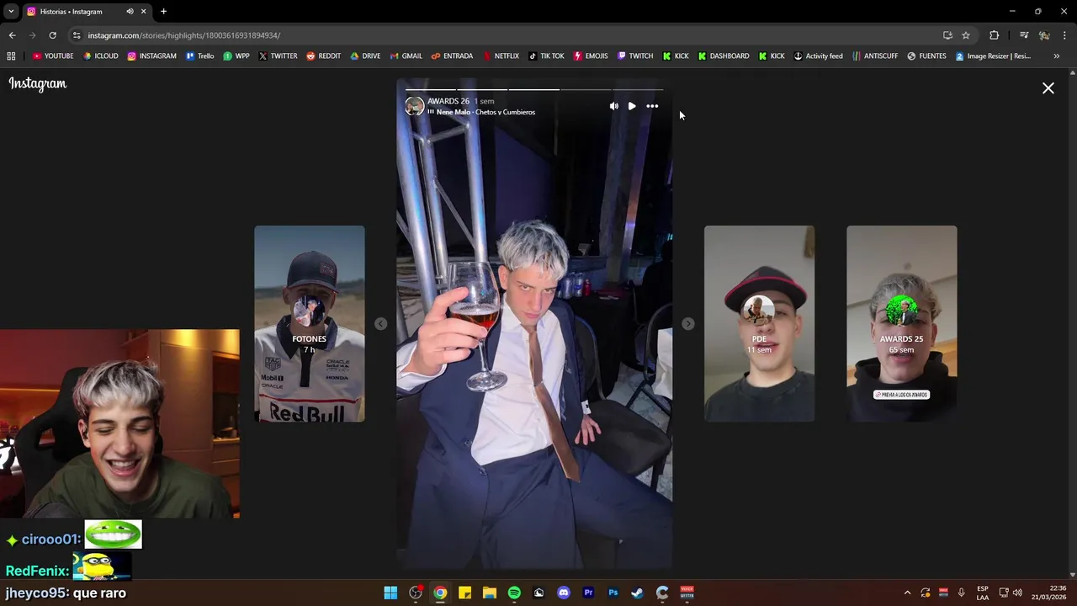Open Chrome media controls button
This screenshot has height=606, width=1077.
point(1024,35)
